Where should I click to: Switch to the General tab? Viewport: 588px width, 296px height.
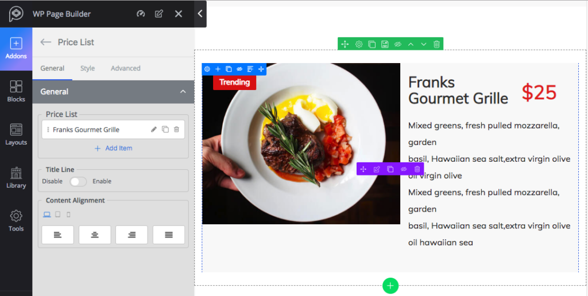(52, 68)
